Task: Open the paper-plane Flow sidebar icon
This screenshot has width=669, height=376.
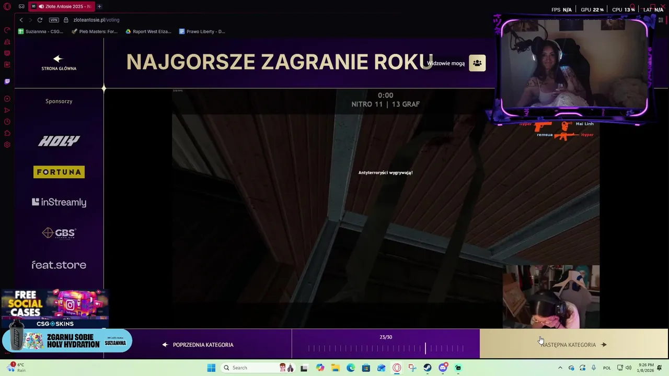Action: pos(7,110)
